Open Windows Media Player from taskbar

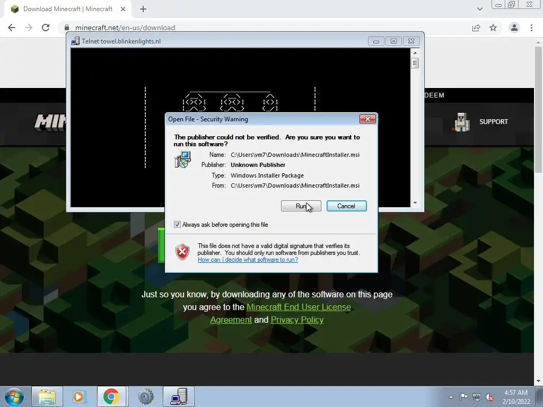78,396
